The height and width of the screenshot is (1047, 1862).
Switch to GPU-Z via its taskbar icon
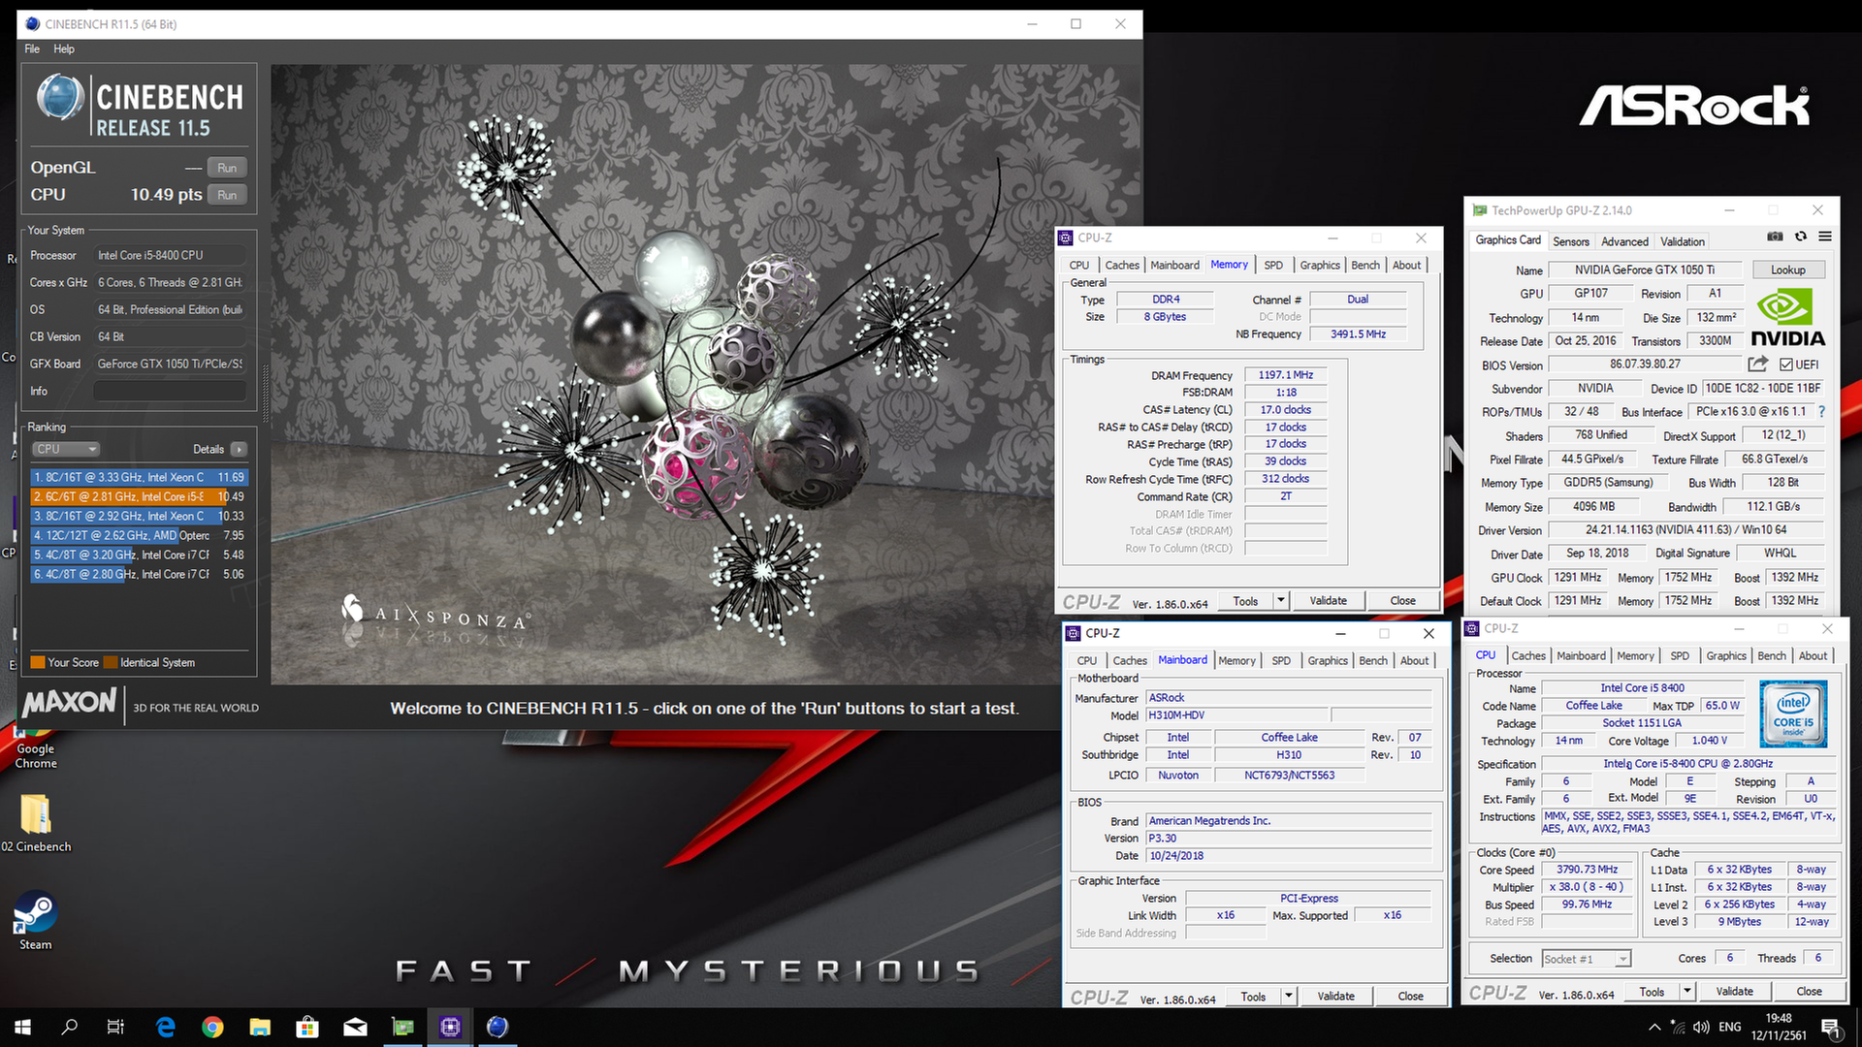coord(402,1027)
